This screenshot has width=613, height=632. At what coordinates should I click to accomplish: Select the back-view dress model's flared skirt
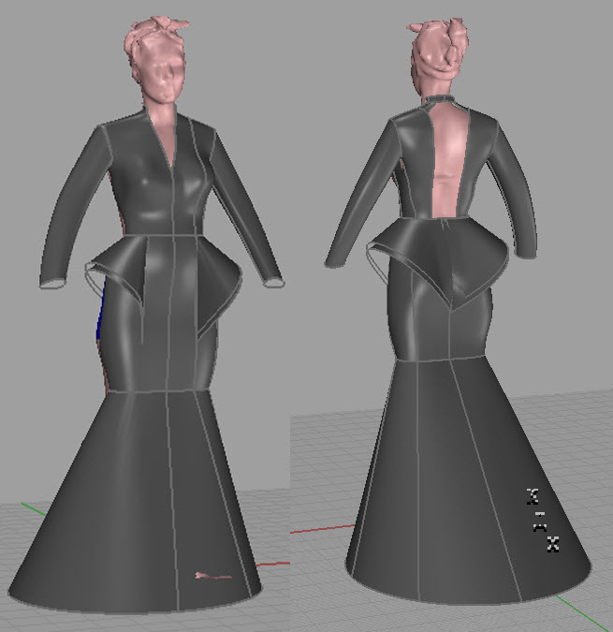[467, 479]
